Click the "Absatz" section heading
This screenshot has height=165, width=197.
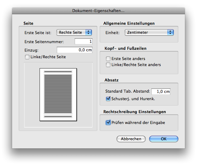pos(111,80)
